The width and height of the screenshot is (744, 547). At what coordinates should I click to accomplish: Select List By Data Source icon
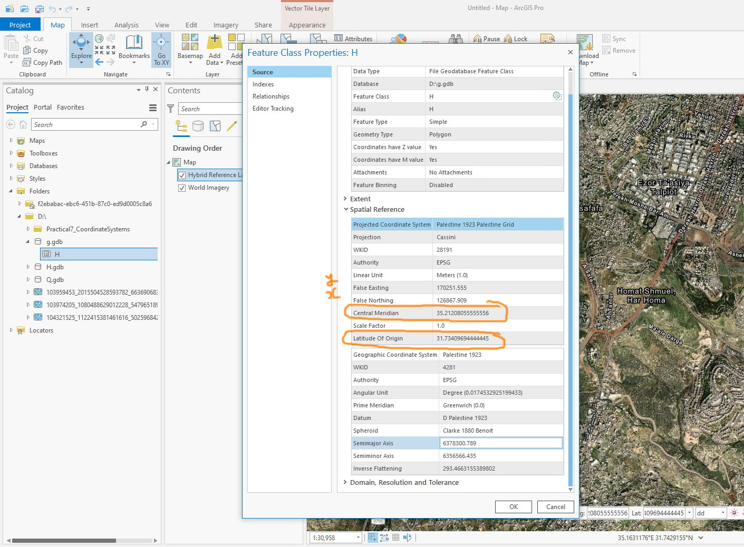[x=198, y=126]
